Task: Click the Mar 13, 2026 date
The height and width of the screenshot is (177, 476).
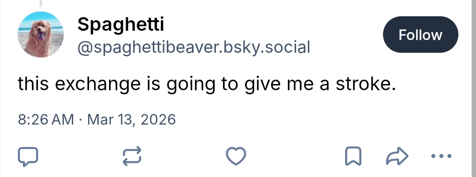Action: point(131,119)
